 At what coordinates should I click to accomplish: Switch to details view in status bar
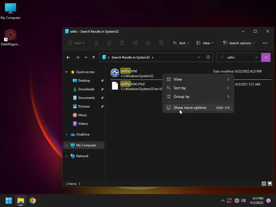click(x=264, y=184)
